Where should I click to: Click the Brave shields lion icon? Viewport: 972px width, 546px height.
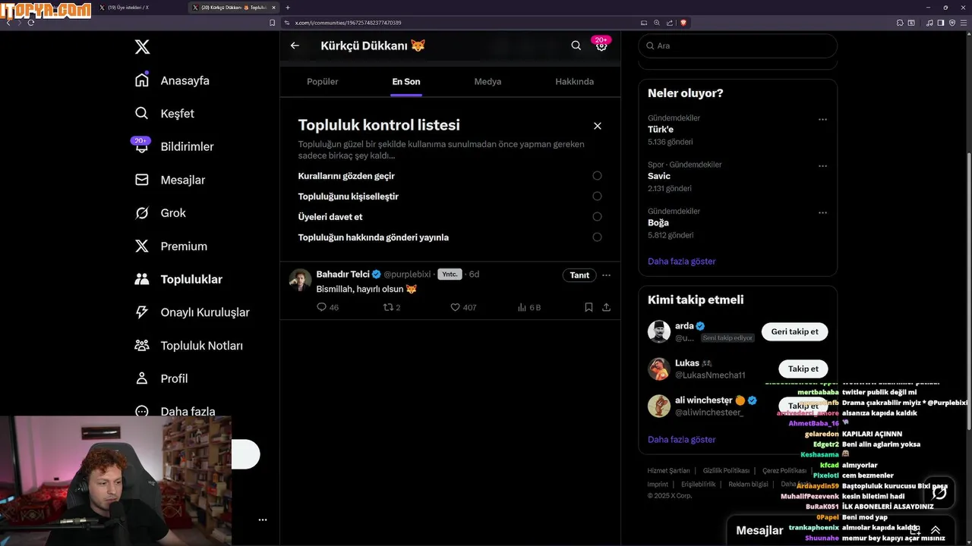[683, 23]
